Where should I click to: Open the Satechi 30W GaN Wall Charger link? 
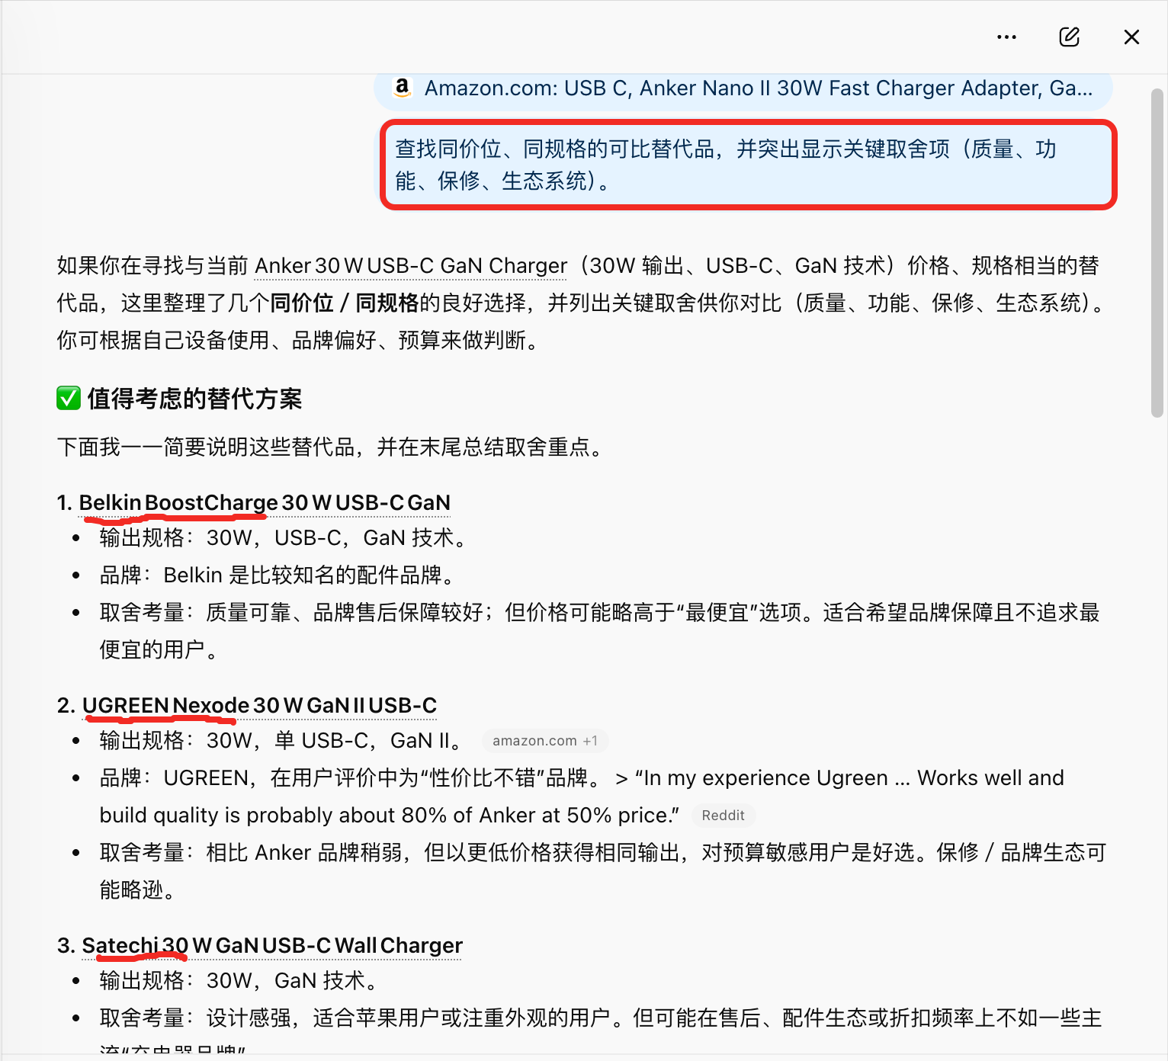[x=272, y=946]
